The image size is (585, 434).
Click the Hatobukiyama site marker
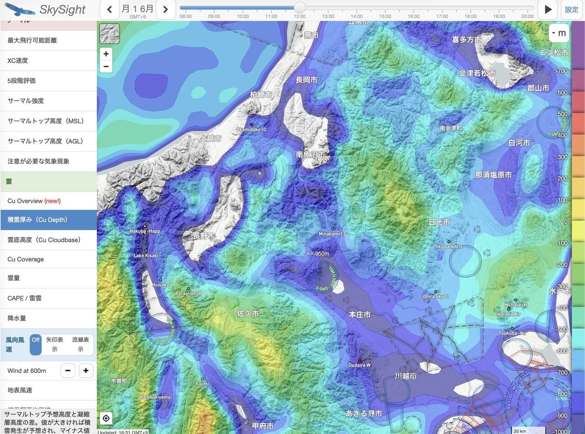[x=155, y=392]
